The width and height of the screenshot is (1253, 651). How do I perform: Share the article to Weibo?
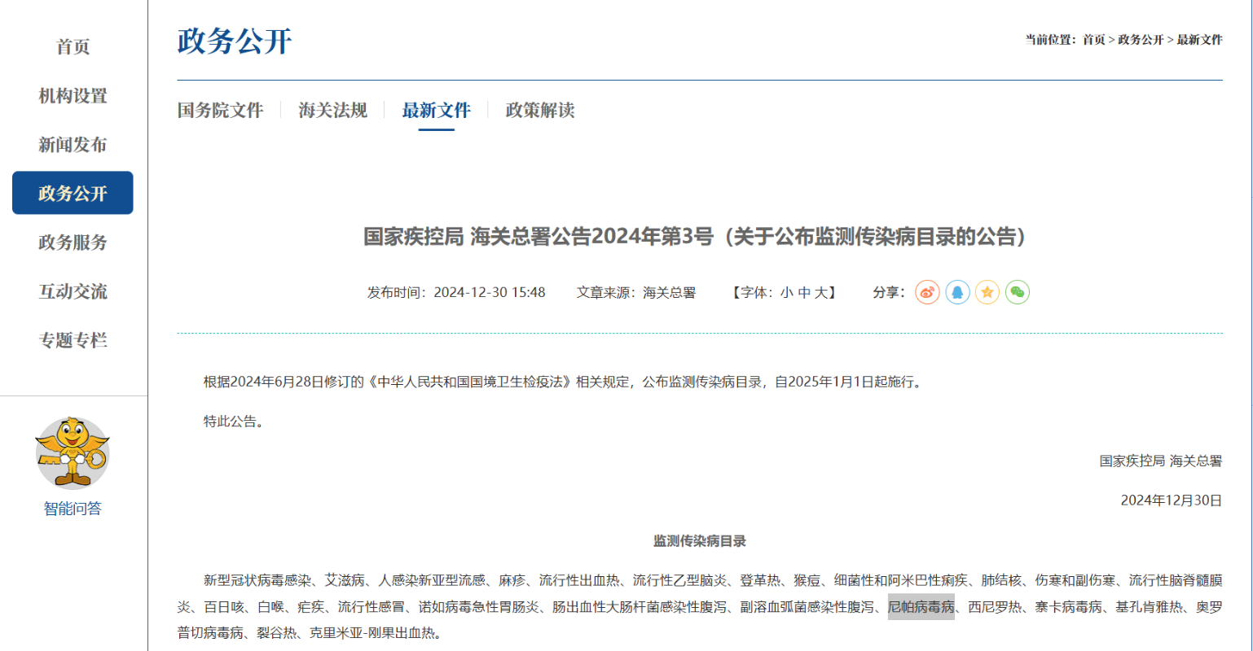(x=927, y=292)
